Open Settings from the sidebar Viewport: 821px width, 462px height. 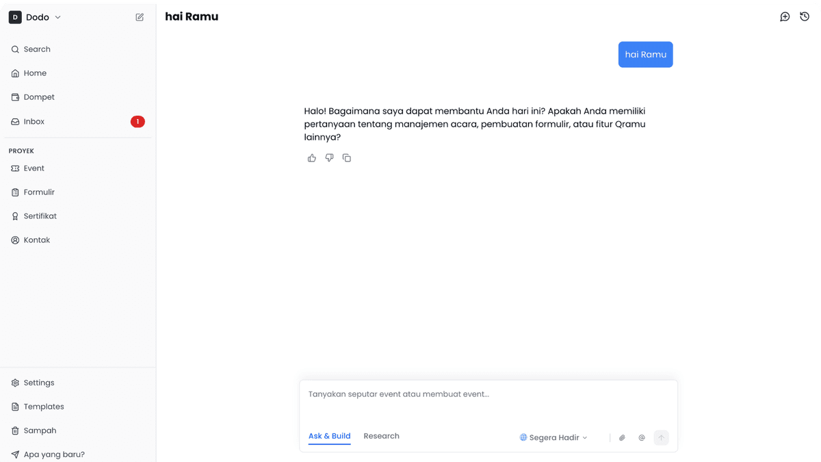pos(38,383)
